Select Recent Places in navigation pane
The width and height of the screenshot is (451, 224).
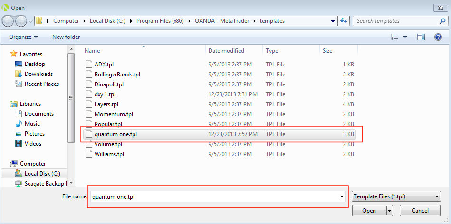coord(42,84)
